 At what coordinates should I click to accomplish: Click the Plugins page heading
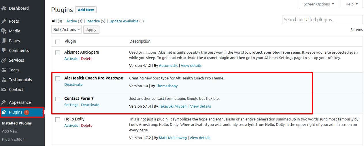click(x=62, y=10)
